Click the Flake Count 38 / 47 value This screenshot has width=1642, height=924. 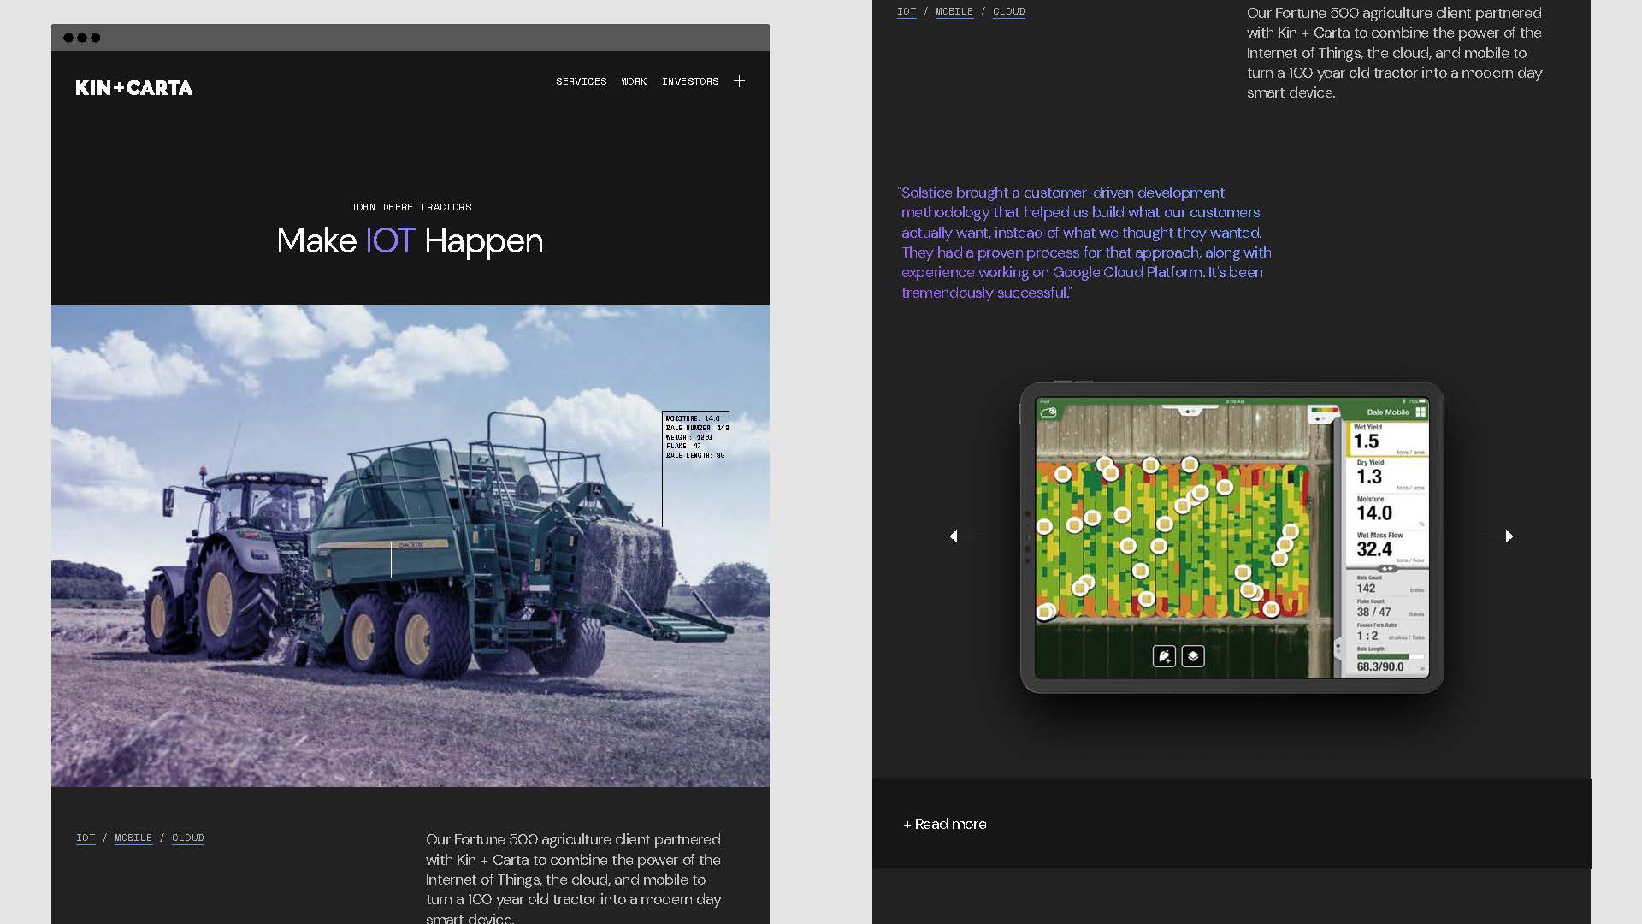tap(1373, 612)
